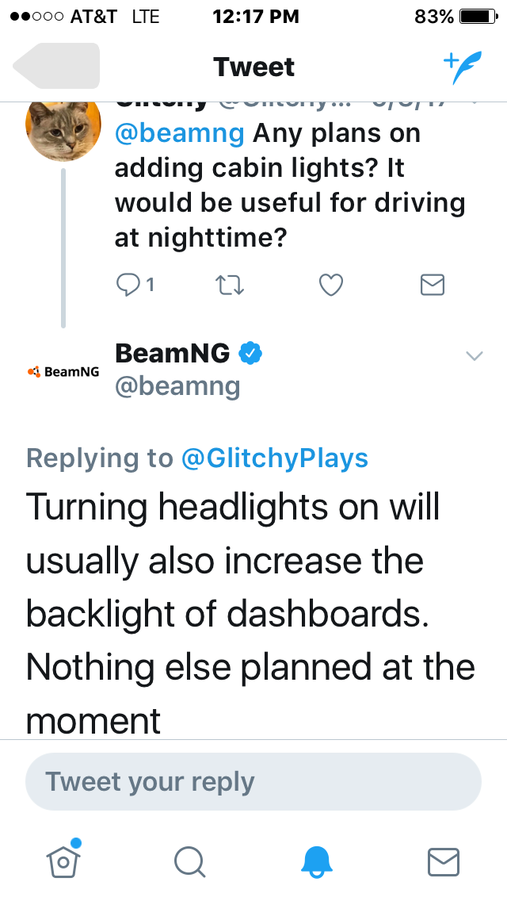Open the Messages envelope tab
Image resolution: width=507 pixels, height=901 pixels.
pos(444,862)
